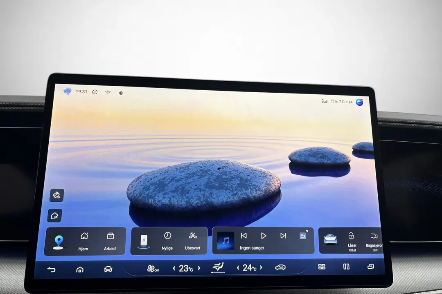Viewport: 442px width, 294px height.
Task: Toggle the climate fan ON button
Action: (153, 269)
